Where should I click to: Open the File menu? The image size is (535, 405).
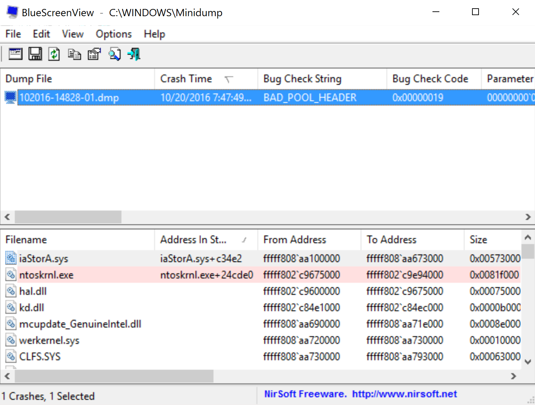[x=13, y=34]
